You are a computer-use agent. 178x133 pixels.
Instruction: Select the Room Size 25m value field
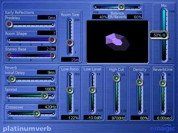(70, 60)
